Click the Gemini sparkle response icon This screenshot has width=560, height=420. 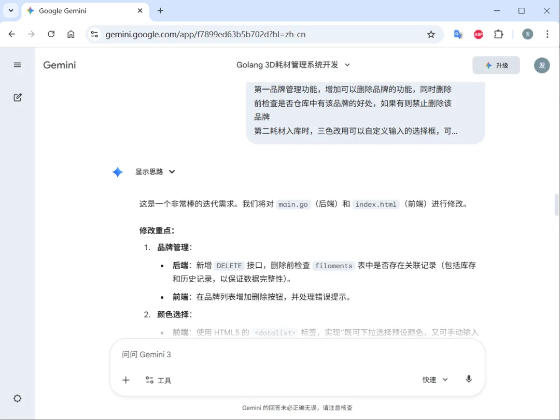pyautogui.click(x=118, y=172)
